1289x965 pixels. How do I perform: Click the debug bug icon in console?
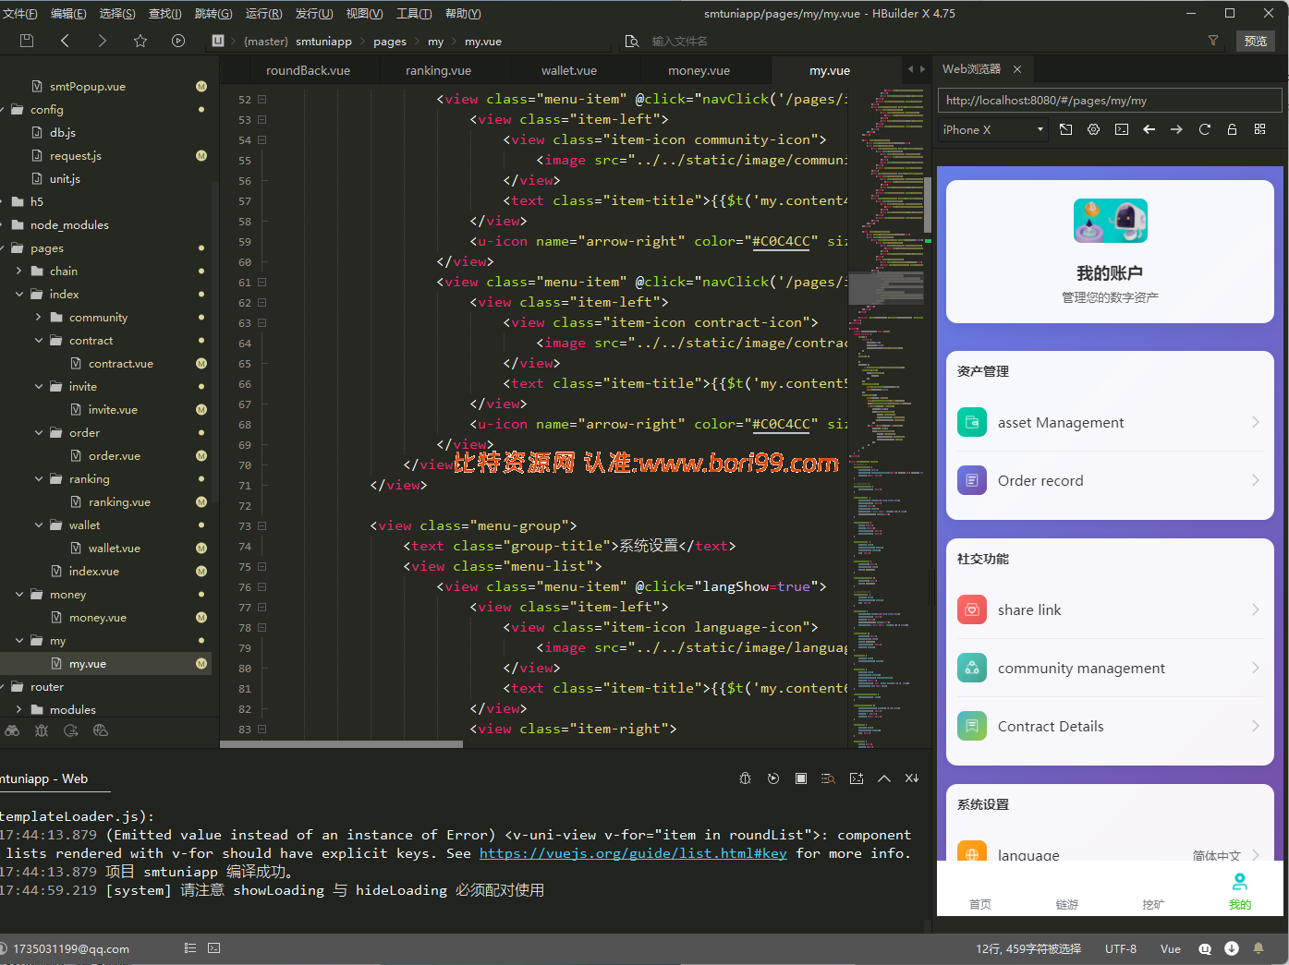(745, 778)
